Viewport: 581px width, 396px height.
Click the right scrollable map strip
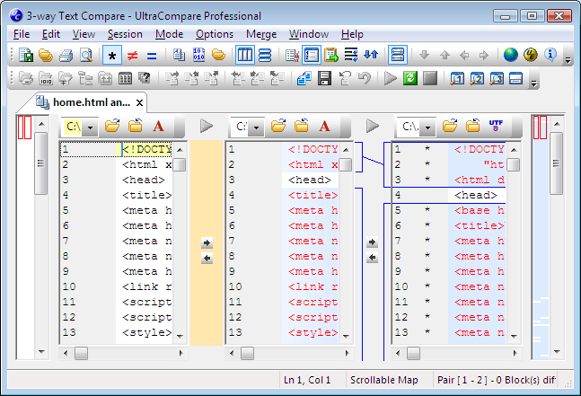tap(540, 237)
